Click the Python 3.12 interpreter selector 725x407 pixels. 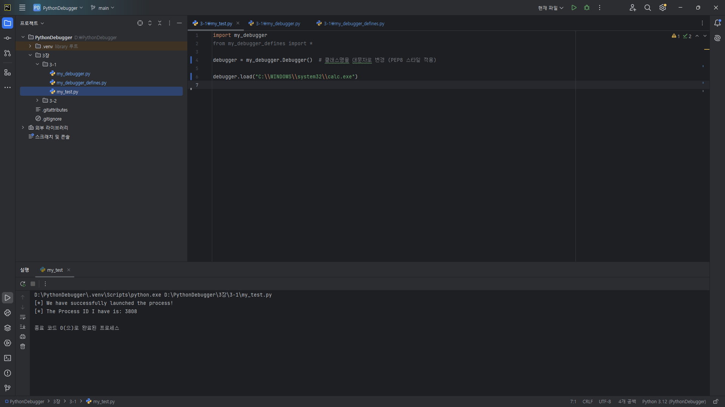pos(674,402)
